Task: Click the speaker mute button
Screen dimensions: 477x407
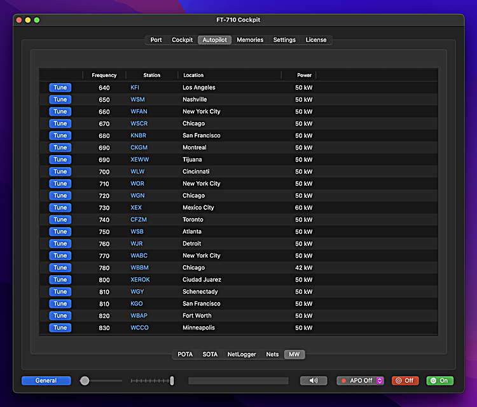Action: click(x=314, y=380)
